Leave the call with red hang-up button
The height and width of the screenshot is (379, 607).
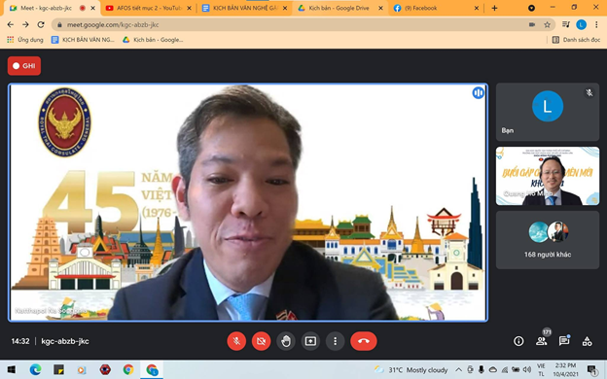coord(364,341)
